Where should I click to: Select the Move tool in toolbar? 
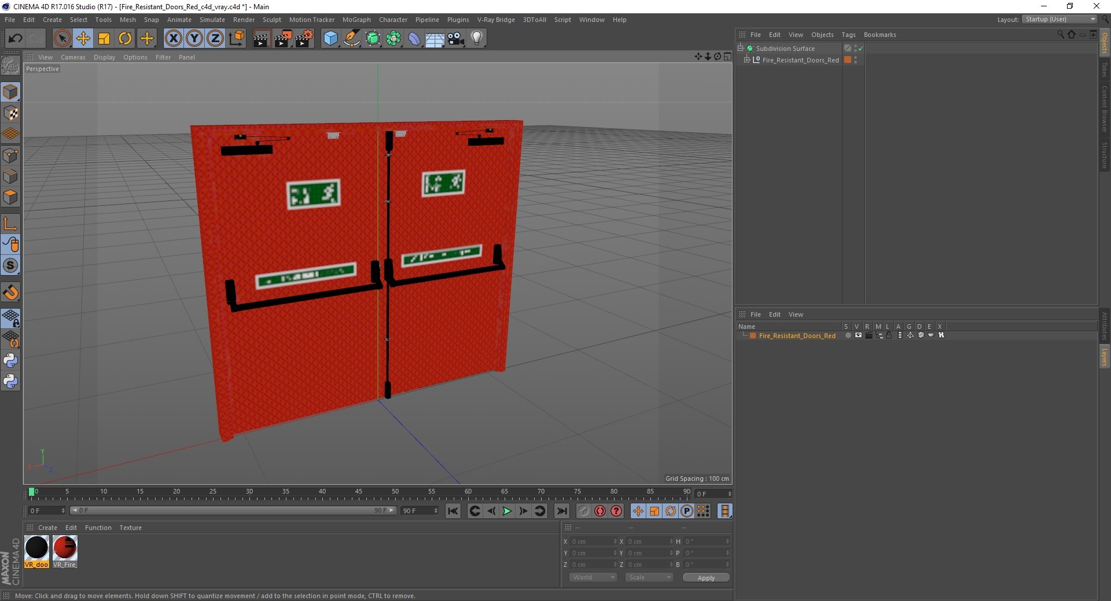[83, 39]
